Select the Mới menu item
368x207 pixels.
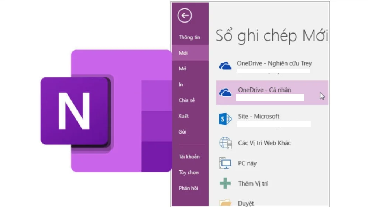pos(190,53)
